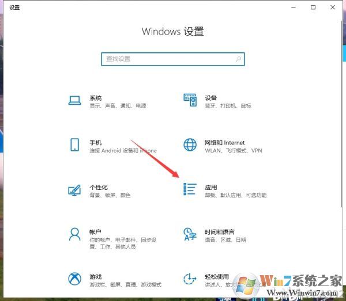This screenshot has width=346, height=301.
Task: Open the 轻松使用 ease of access icon
Action: pos(190,279)
